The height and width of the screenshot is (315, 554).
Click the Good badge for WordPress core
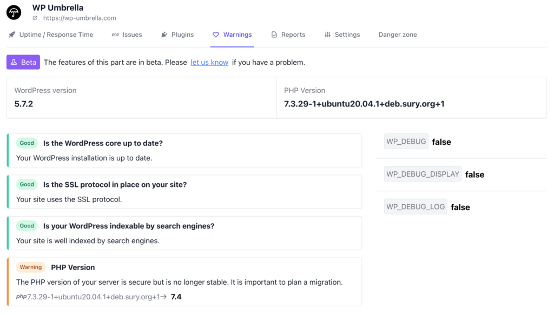27,143
